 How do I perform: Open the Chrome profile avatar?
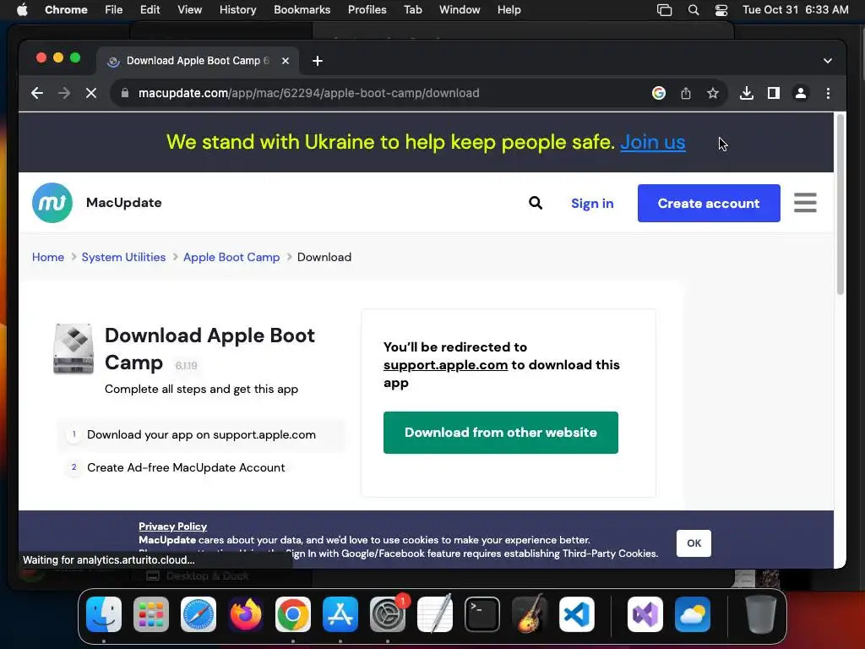[801, 93]
